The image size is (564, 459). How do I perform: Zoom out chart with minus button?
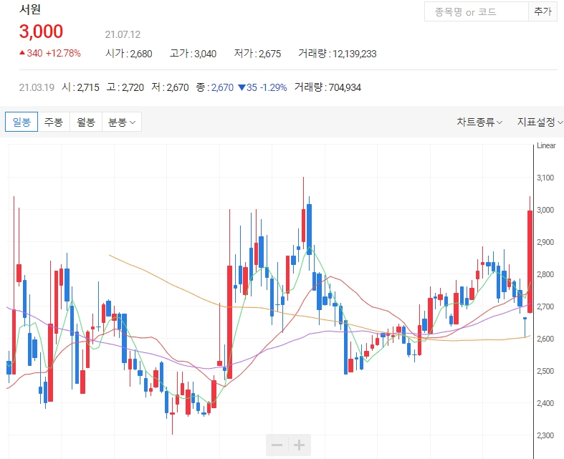277,445
